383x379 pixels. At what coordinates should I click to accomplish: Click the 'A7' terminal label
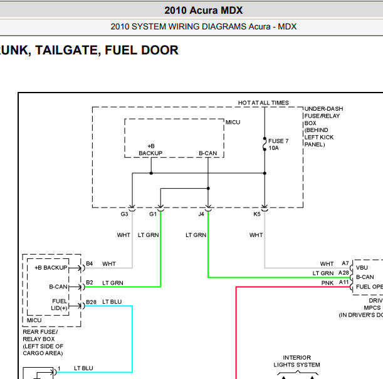[345, 263]
